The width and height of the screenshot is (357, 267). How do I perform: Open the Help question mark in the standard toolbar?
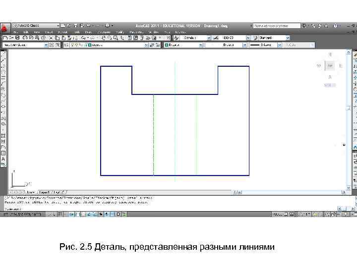click(168, 38)
